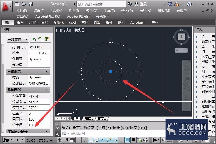Toggle Dynamic Input in status bar
Viewport: 216px width, 144px height.
[x=115, y=140]
